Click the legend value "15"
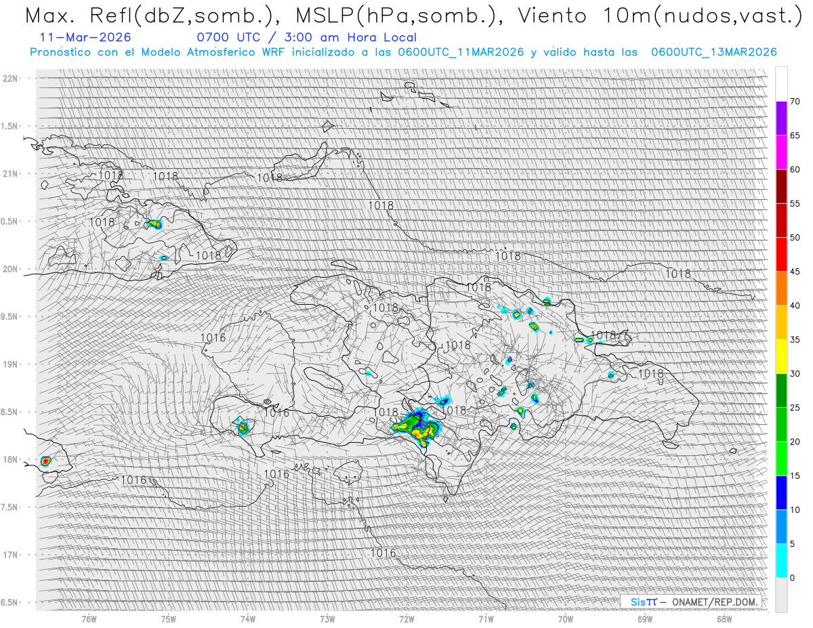The width and height of the screenshot is (813, 628). tap(795, 476)
